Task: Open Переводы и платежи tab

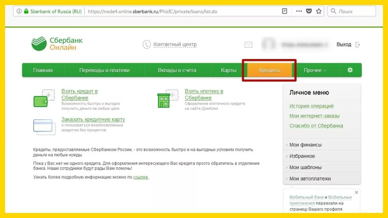Action: pos(104,70)
